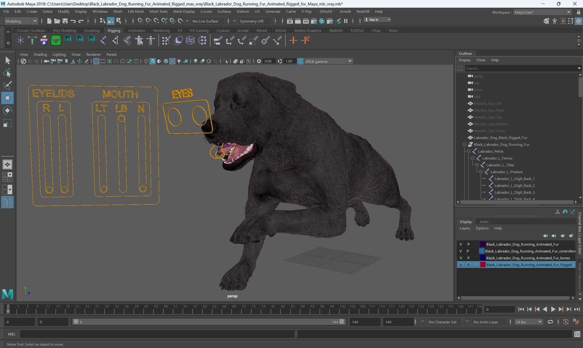Click the Parent Constraint shelf icon

(218, 40)
